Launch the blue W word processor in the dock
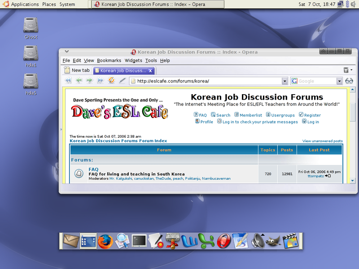Screen dimensions: 359x269 coord(189,241)
